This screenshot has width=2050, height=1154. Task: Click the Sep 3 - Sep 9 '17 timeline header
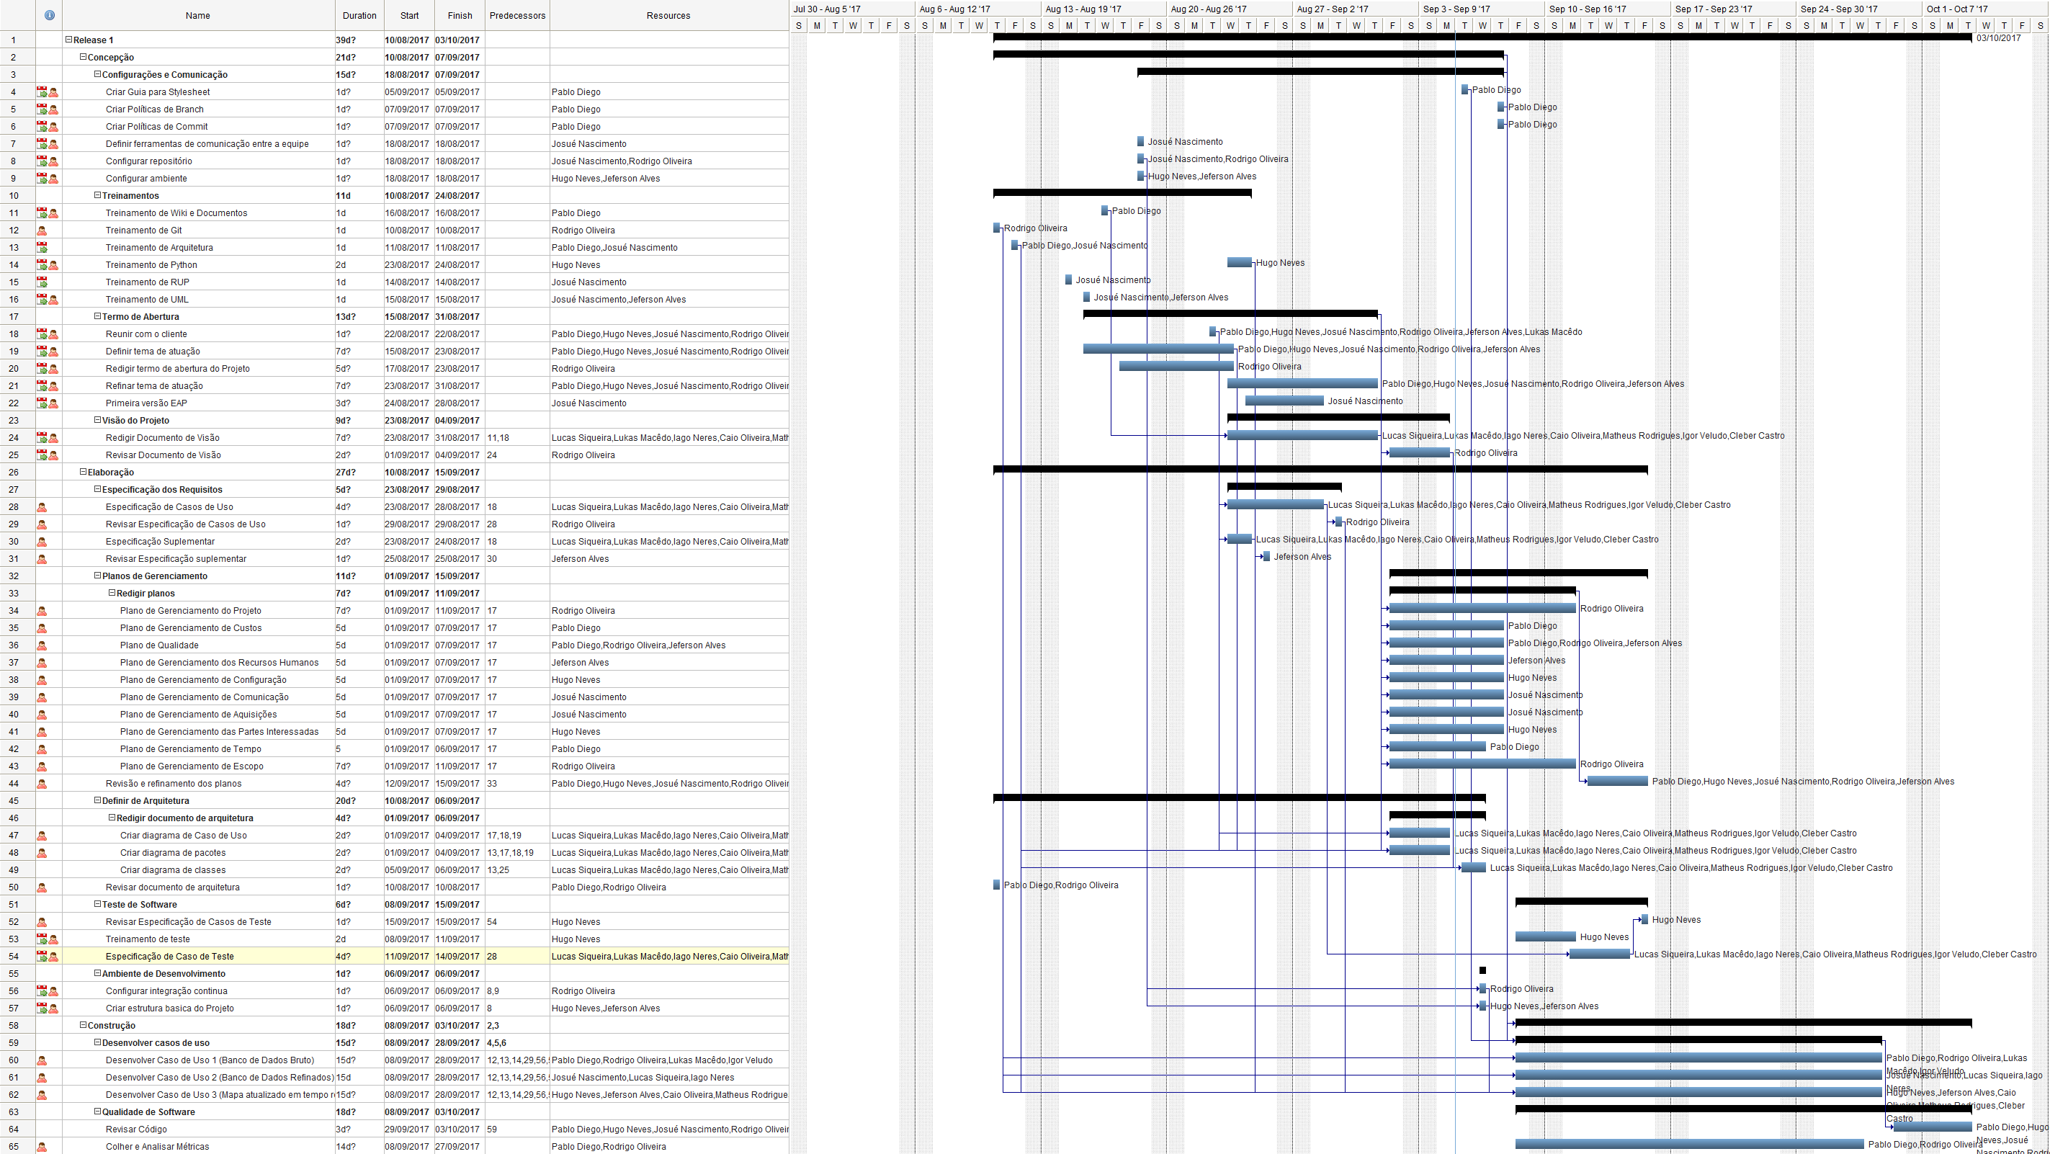point(1456,9)
